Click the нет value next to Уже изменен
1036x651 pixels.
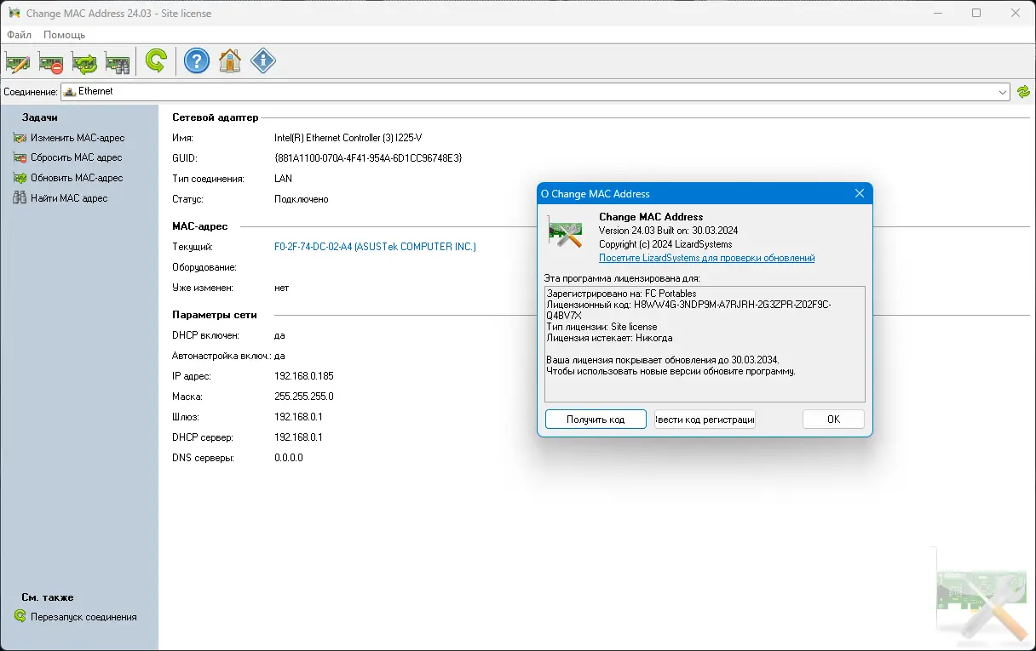click(x=282, y=288)
